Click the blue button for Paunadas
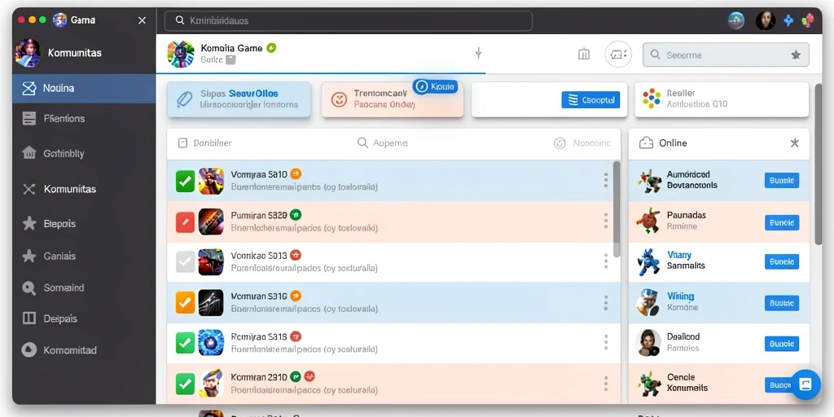 click(x=782, y=222)
